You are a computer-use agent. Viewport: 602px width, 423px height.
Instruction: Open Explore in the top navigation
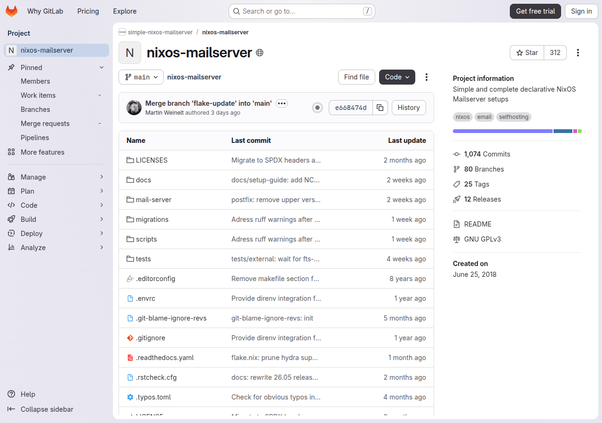125,11
